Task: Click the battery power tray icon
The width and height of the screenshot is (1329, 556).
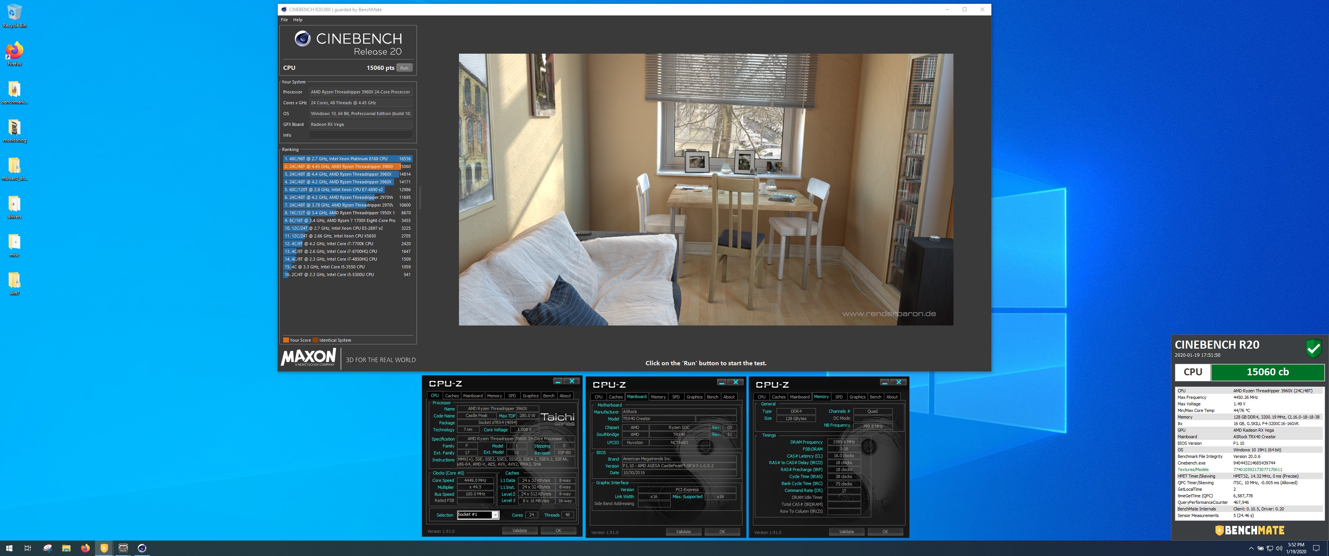Action: [x=1260, y=548]
